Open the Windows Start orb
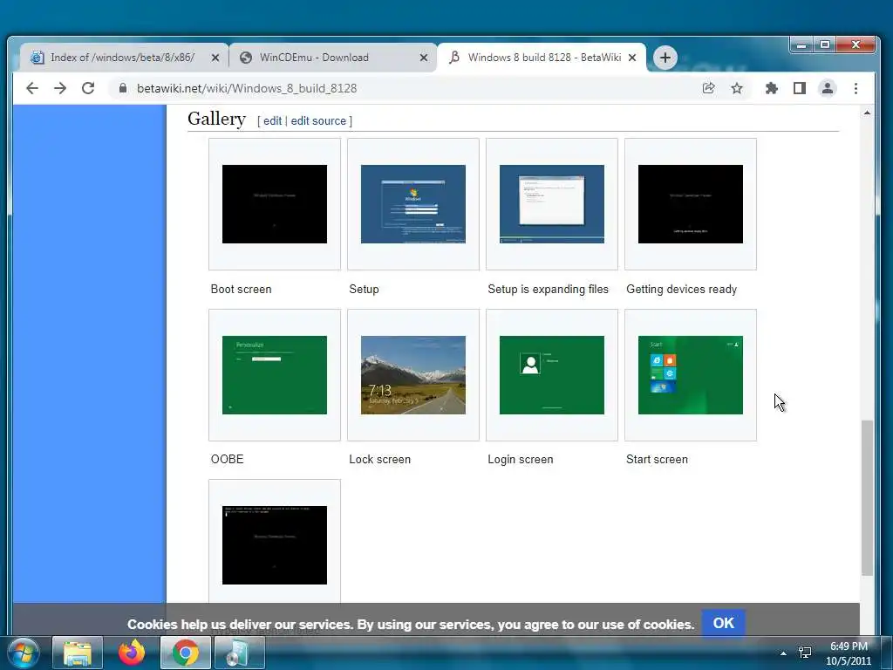The width and height of the screenshot is (893, 670). tap(23, 653)
